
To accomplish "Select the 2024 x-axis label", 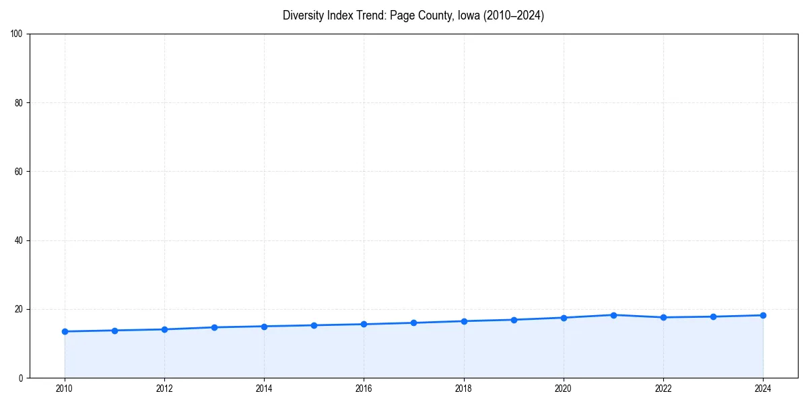I will pos(762,389).
